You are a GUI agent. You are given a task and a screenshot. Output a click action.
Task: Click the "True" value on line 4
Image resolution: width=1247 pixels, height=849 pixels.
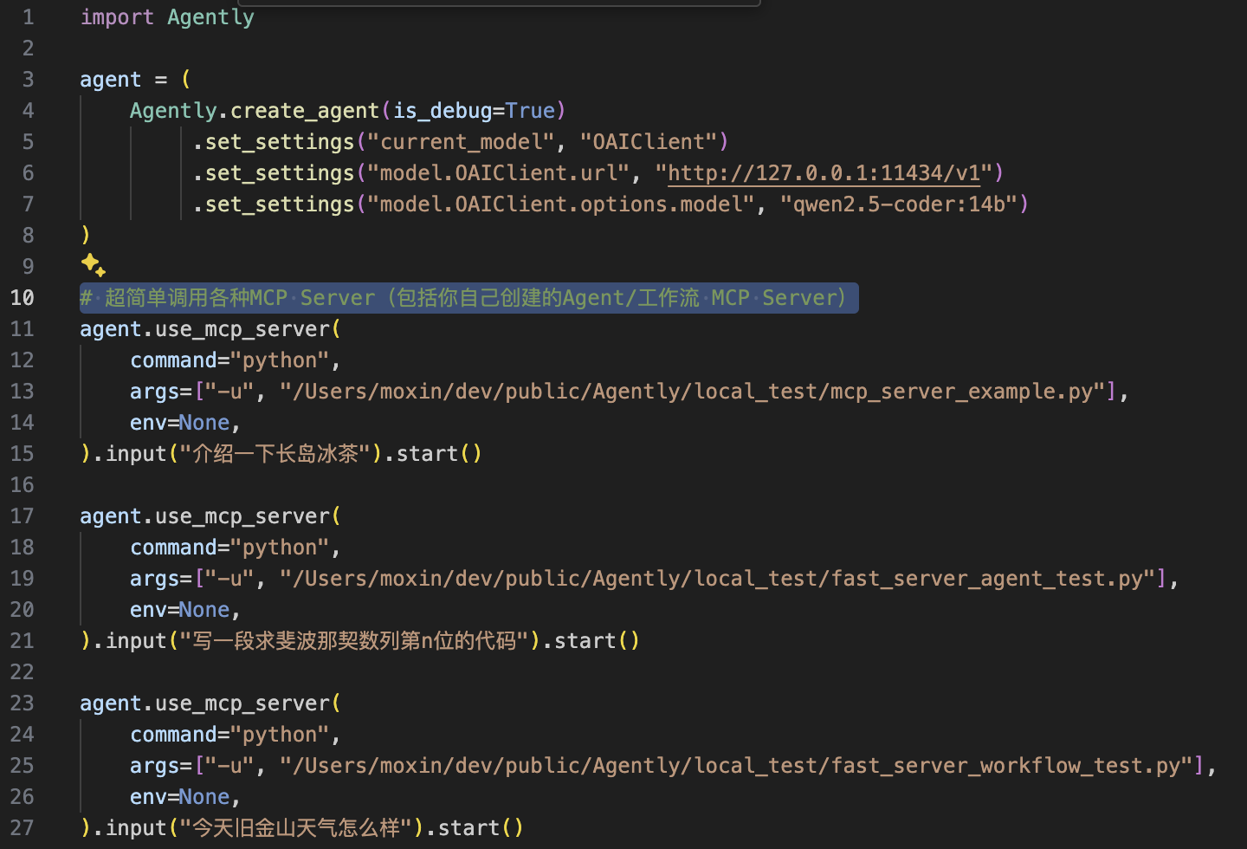(x=530, y=111)
